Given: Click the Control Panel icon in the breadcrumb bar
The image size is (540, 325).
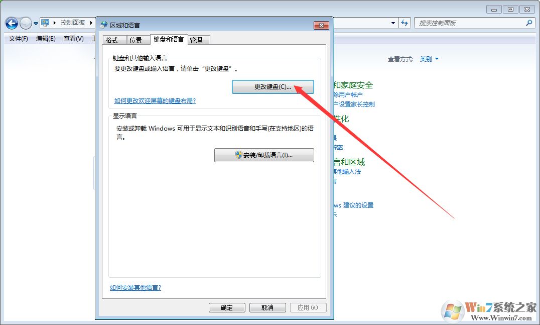Looking at the screenshot, I should tap(45, 22).
